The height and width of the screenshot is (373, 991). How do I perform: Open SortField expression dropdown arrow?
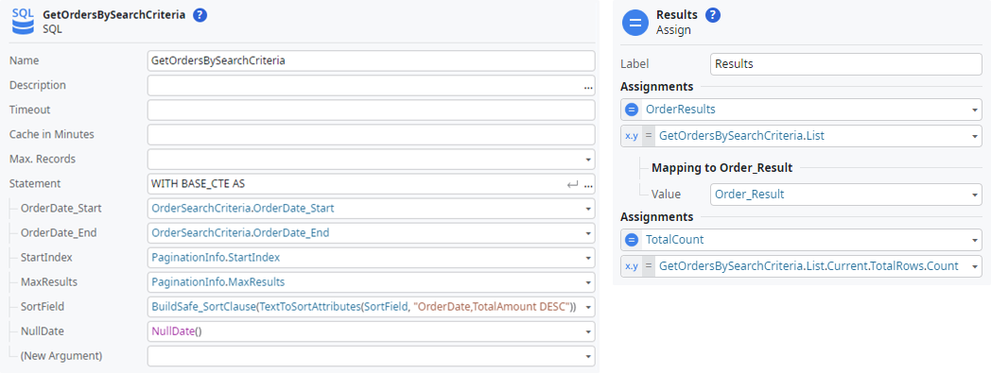588,307
